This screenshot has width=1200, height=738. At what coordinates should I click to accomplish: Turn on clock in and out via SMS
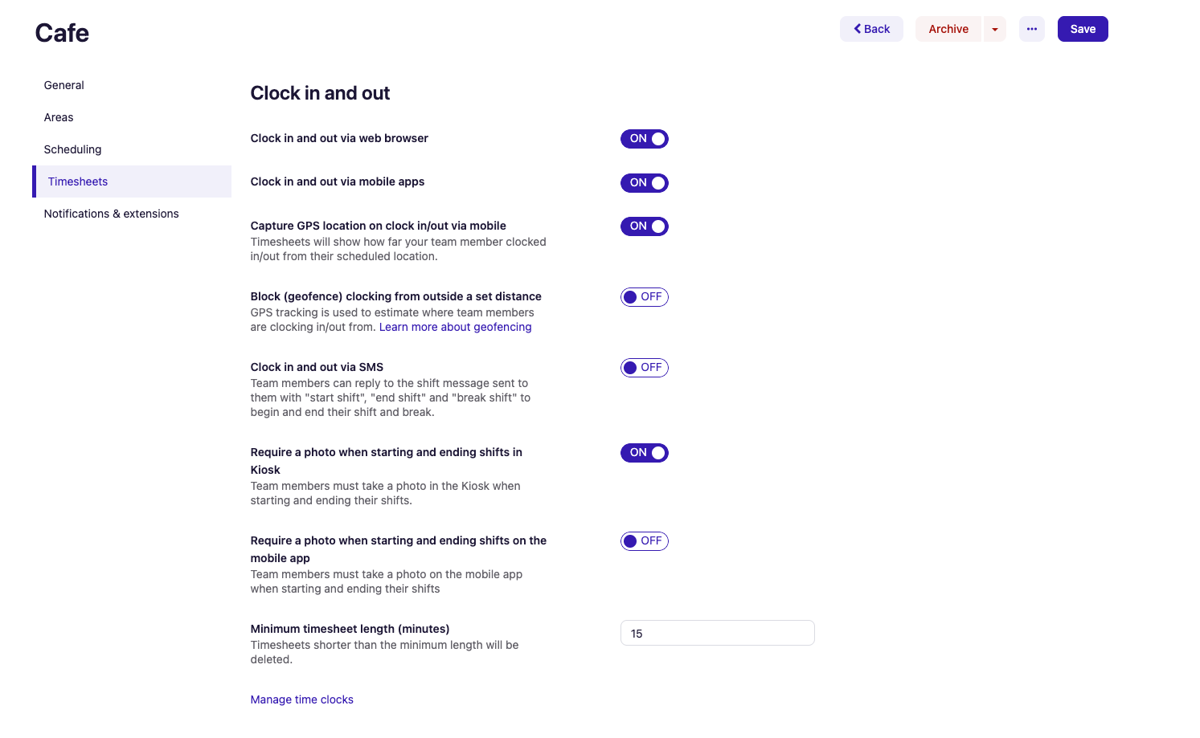tap(644, 367)
